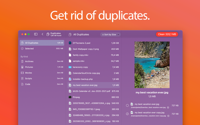
Task: Select family copy.mkv in the list
Action: pyautogui.click(x=94, y=55)
